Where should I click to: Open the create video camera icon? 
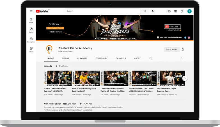click(169, 11)
